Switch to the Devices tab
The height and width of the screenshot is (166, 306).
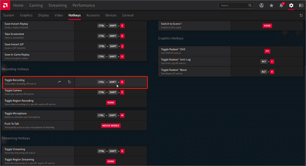pyautogui.click(x=111, y=15)
